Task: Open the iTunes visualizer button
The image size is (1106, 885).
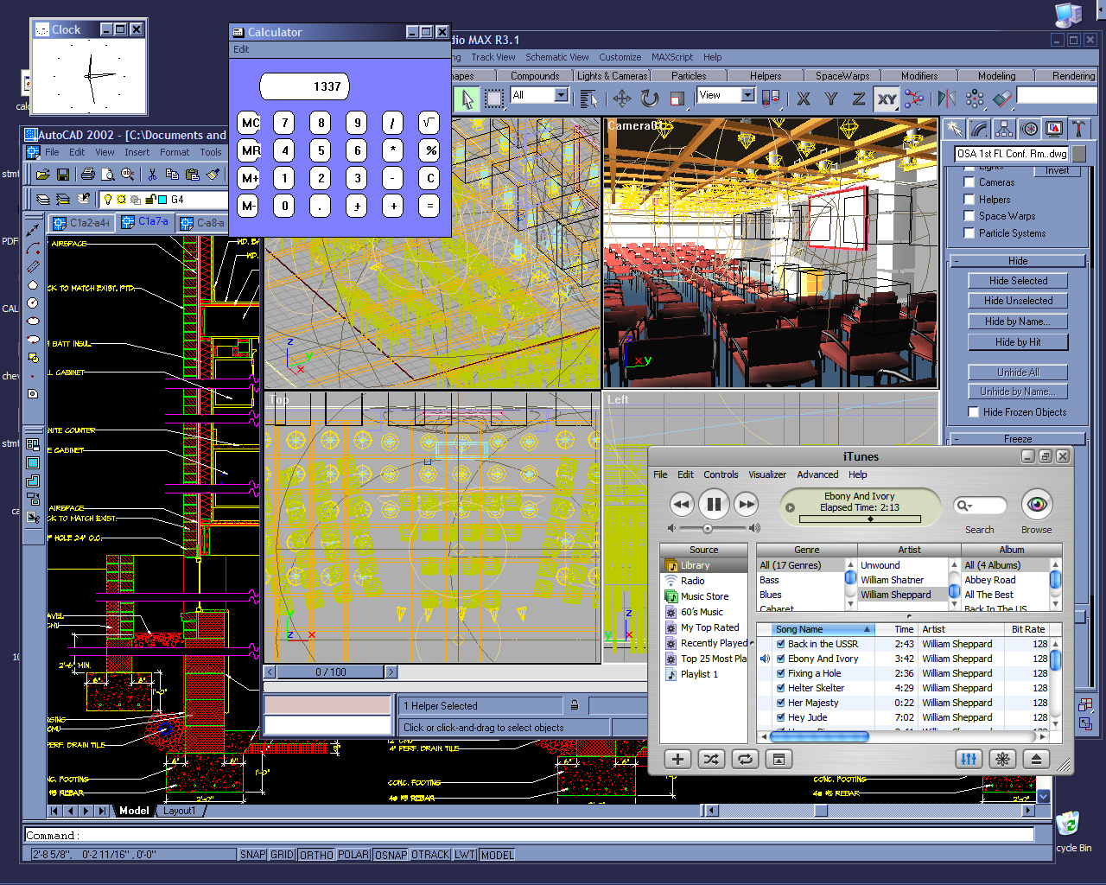Action: click(x=1002, y=759)
